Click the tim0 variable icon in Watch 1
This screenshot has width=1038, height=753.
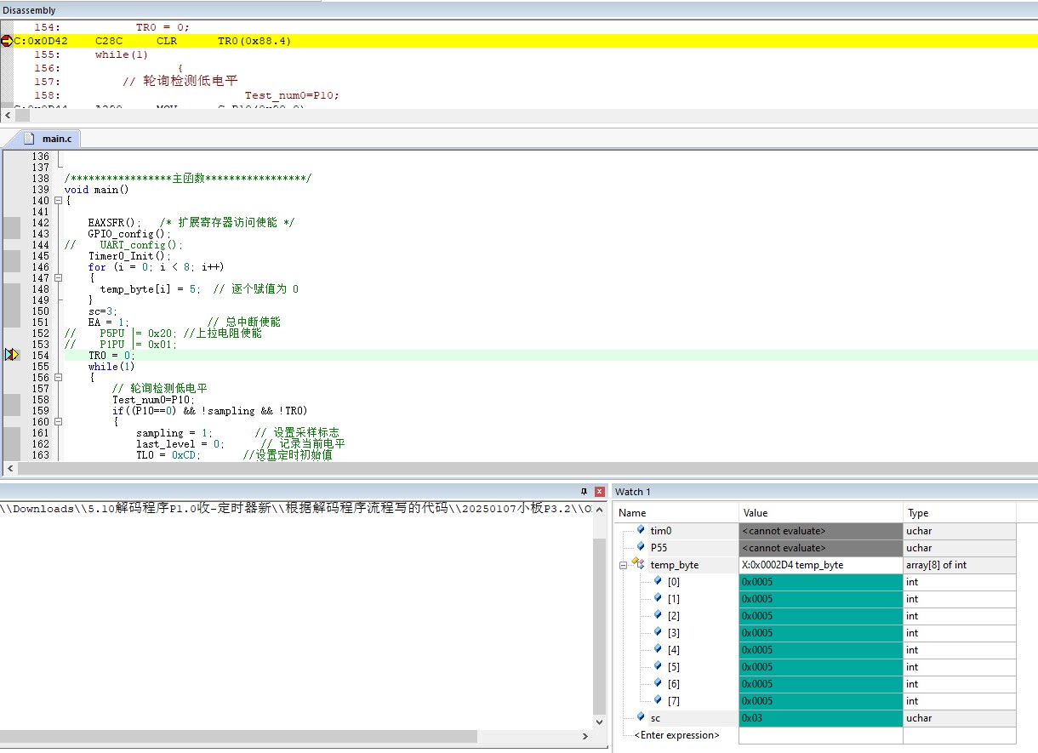pos(641,530)
